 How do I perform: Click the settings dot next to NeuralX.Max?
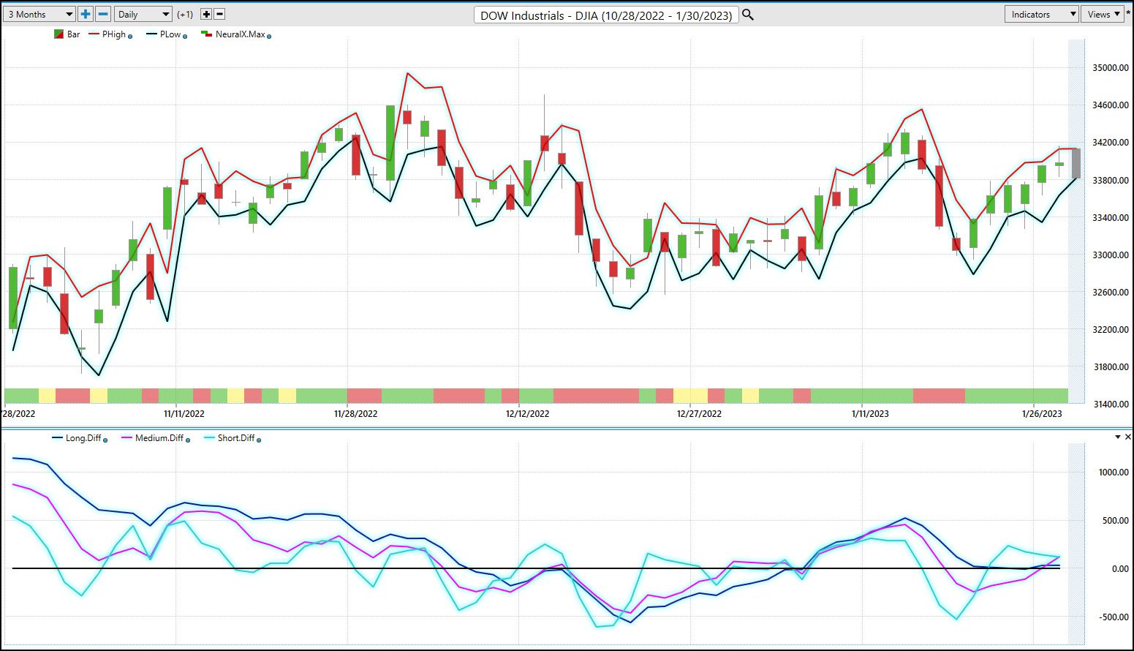click(x=269, y=37)
